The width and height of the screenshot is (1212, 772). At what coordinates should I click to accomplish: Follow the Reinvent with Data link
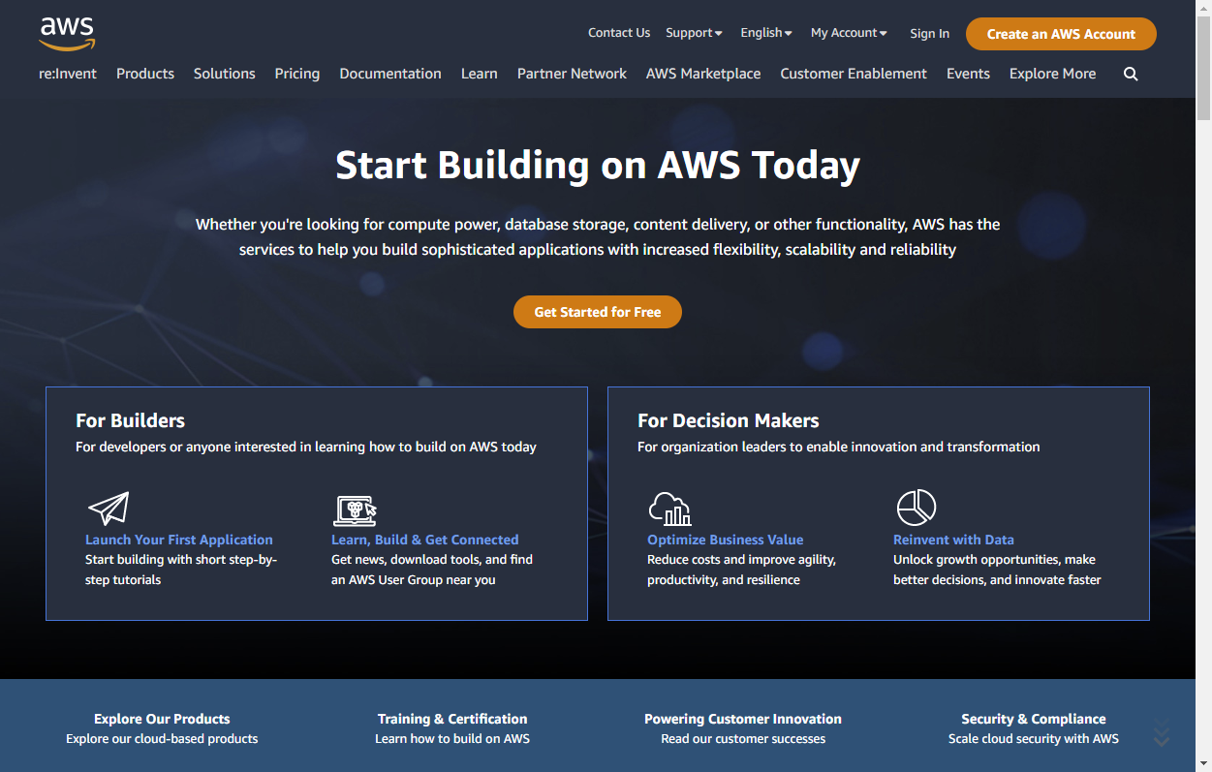tap(953, 540)
